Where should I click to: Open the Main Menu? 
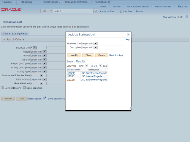point(28,2)
